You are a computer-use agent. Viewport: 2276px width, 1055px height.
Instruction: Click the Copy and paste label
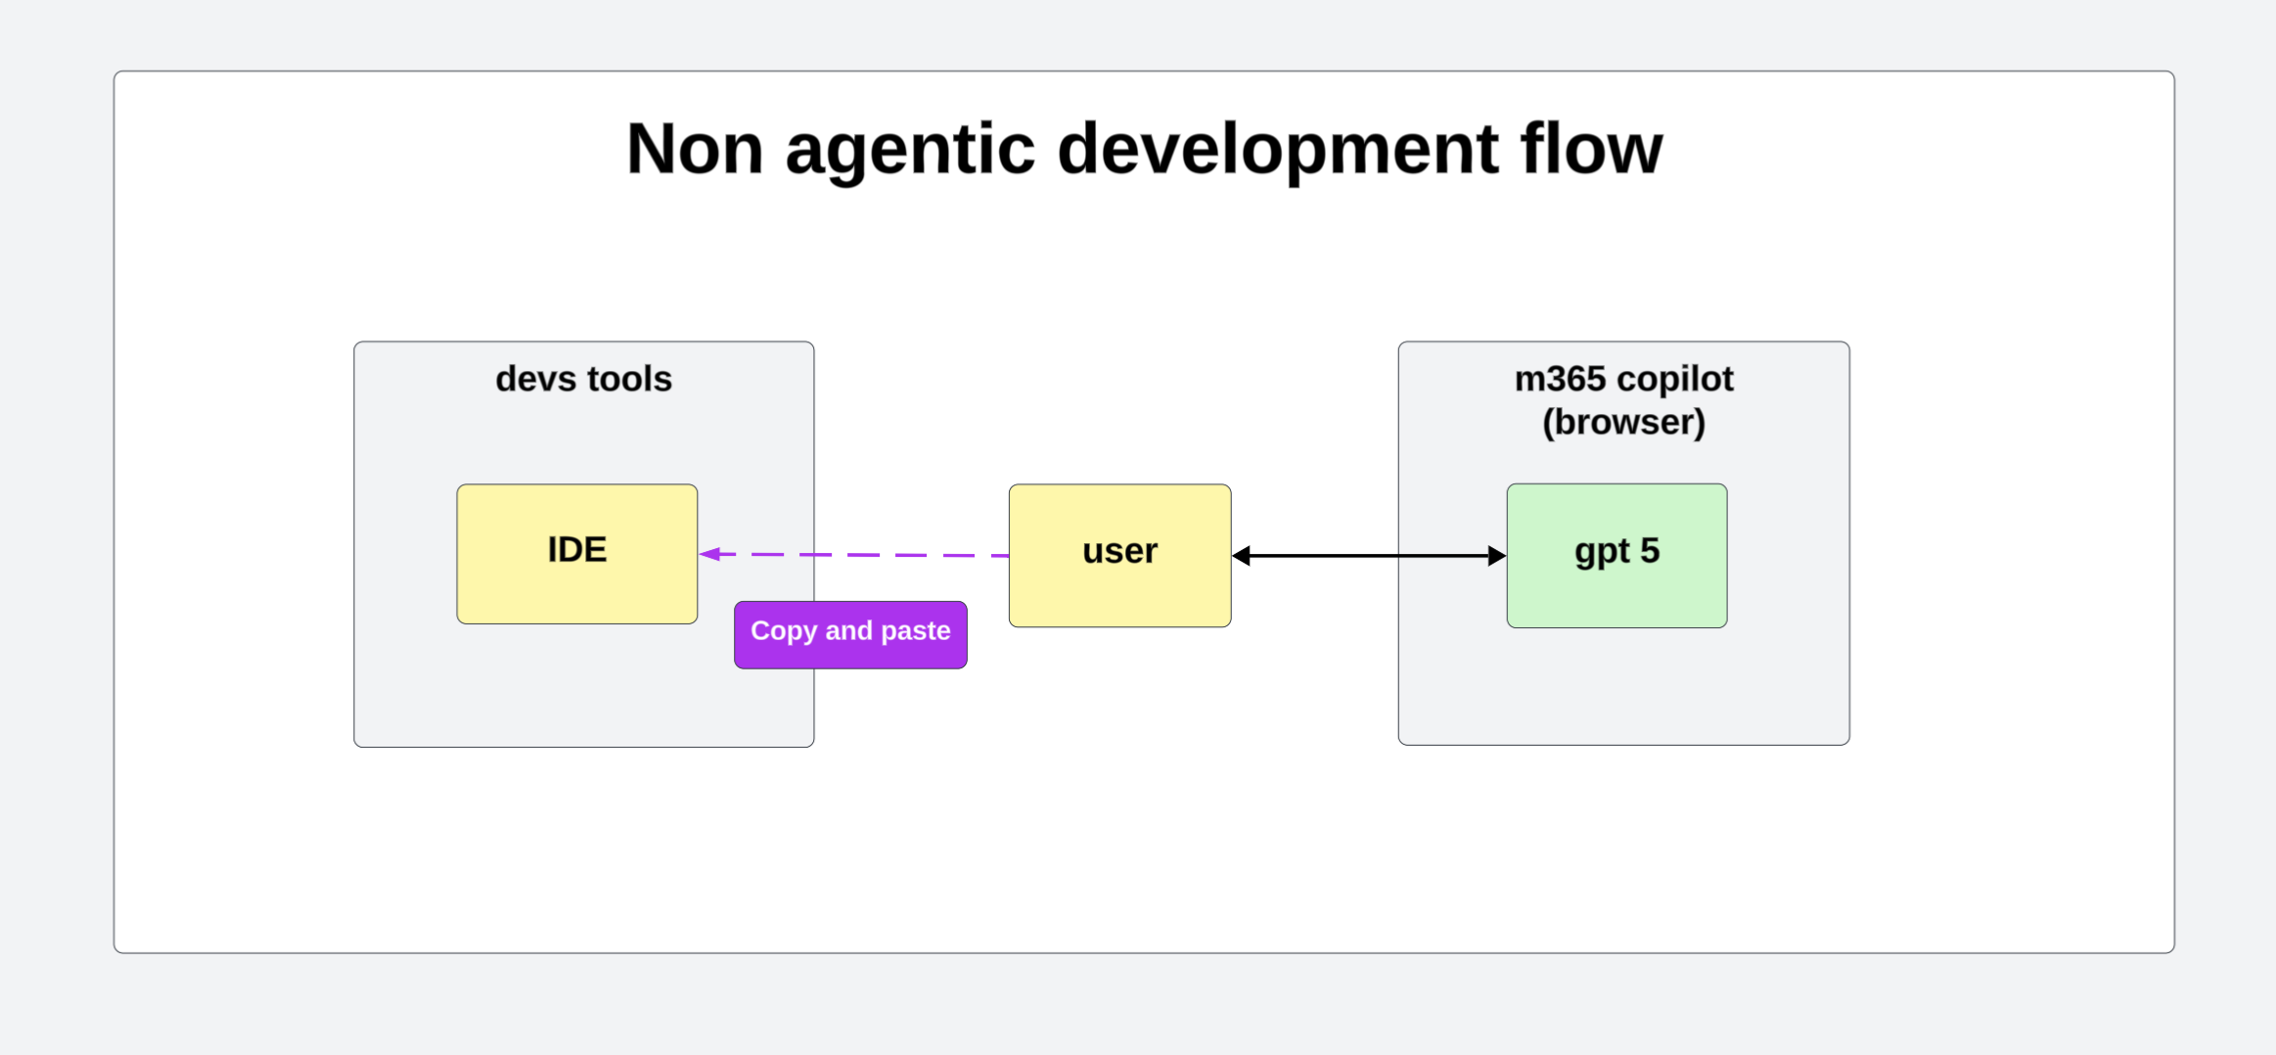pos(849,633)
